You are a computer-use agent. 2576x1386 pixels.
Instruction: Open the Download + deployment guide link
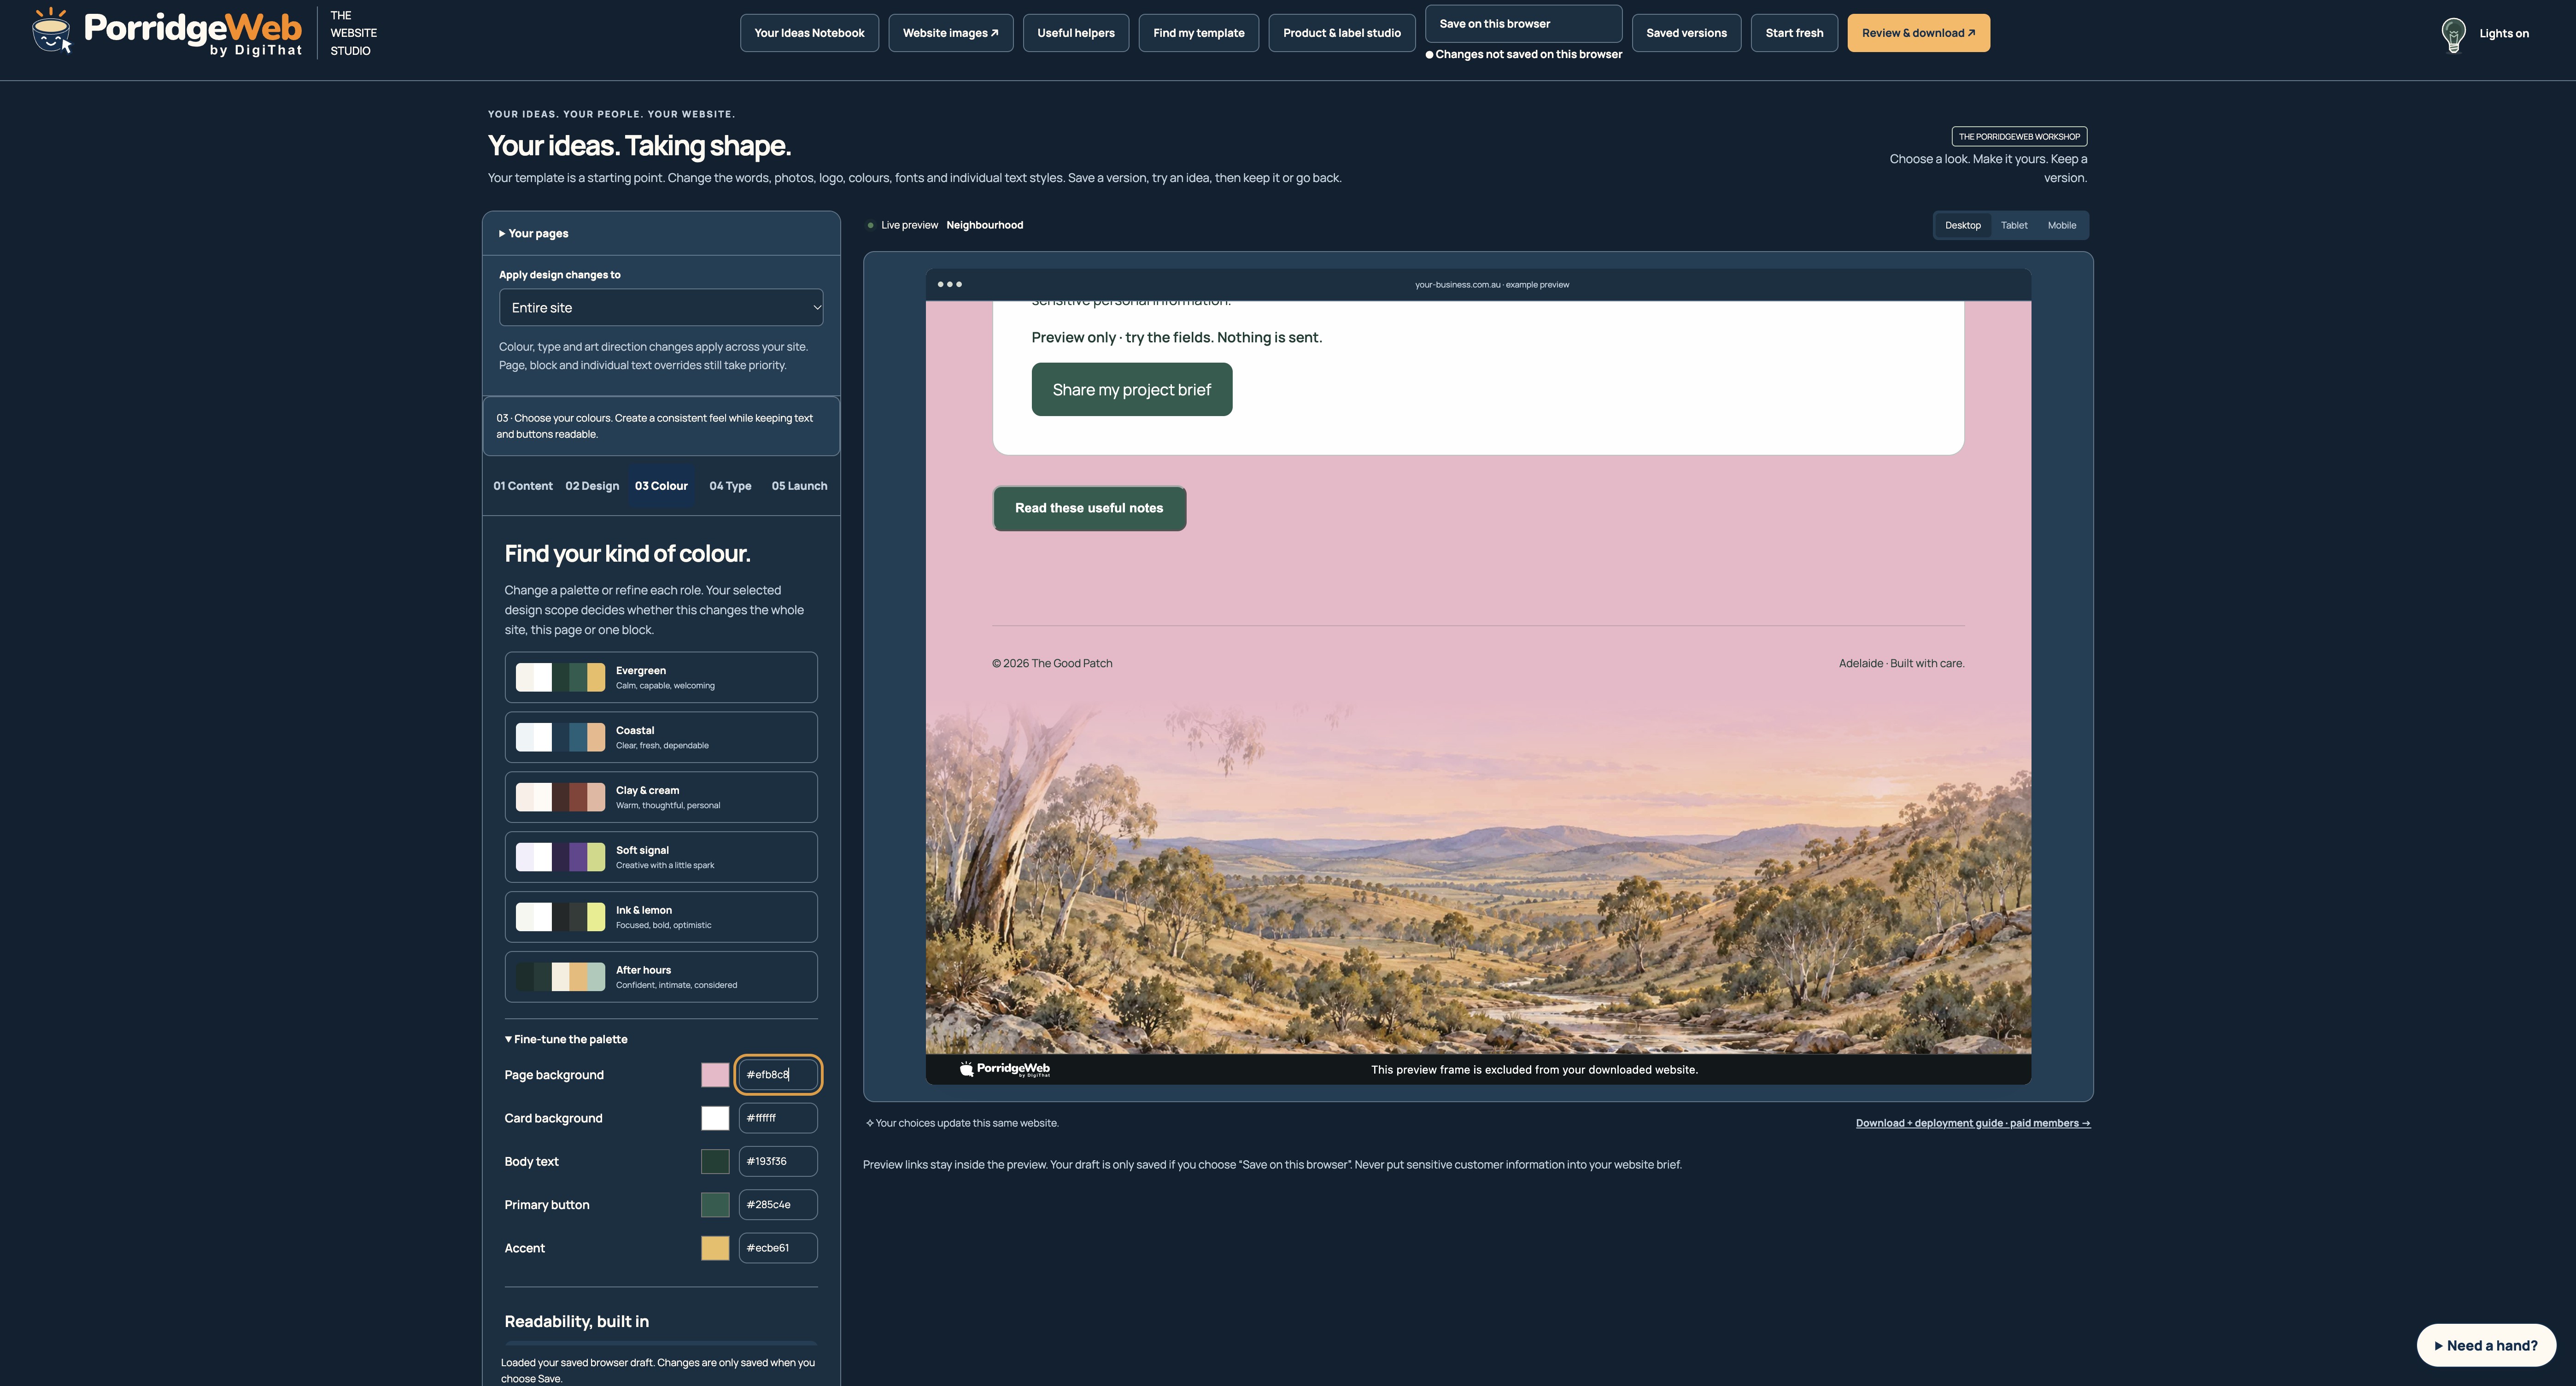[x=1973, y=1123]
